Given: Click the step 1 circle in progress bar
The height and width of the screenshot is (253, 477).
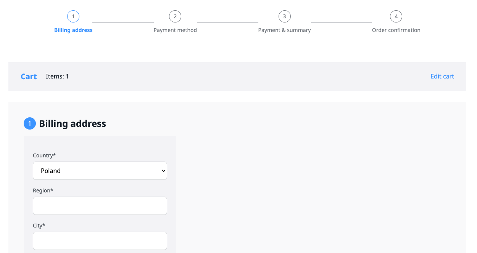Looking at the screenshot, I should pos(73,16).
